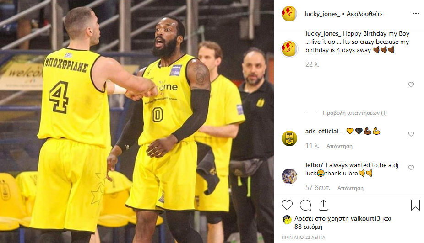This screenshot has height=243, width=424.
Task: View the 88 ακόμη likes list
Action: point(308,227)
